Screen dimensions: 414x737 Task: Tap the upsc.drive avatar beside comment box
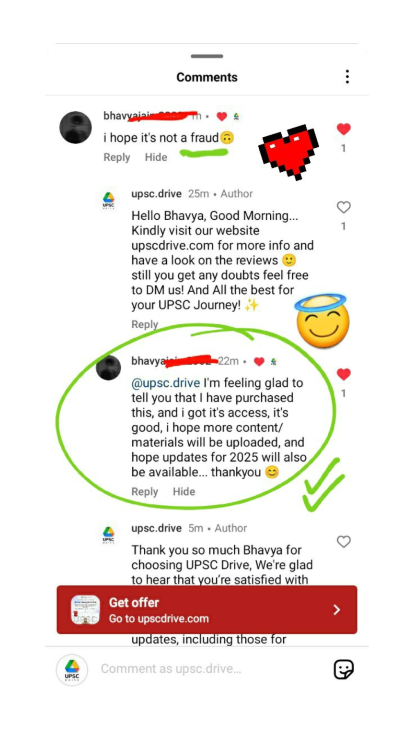pos(72,670)
